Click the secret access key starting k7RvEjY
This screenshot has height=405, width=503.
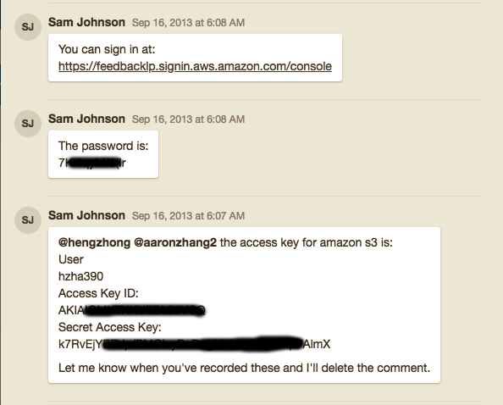pyautogui.click(x=195, y=344)
